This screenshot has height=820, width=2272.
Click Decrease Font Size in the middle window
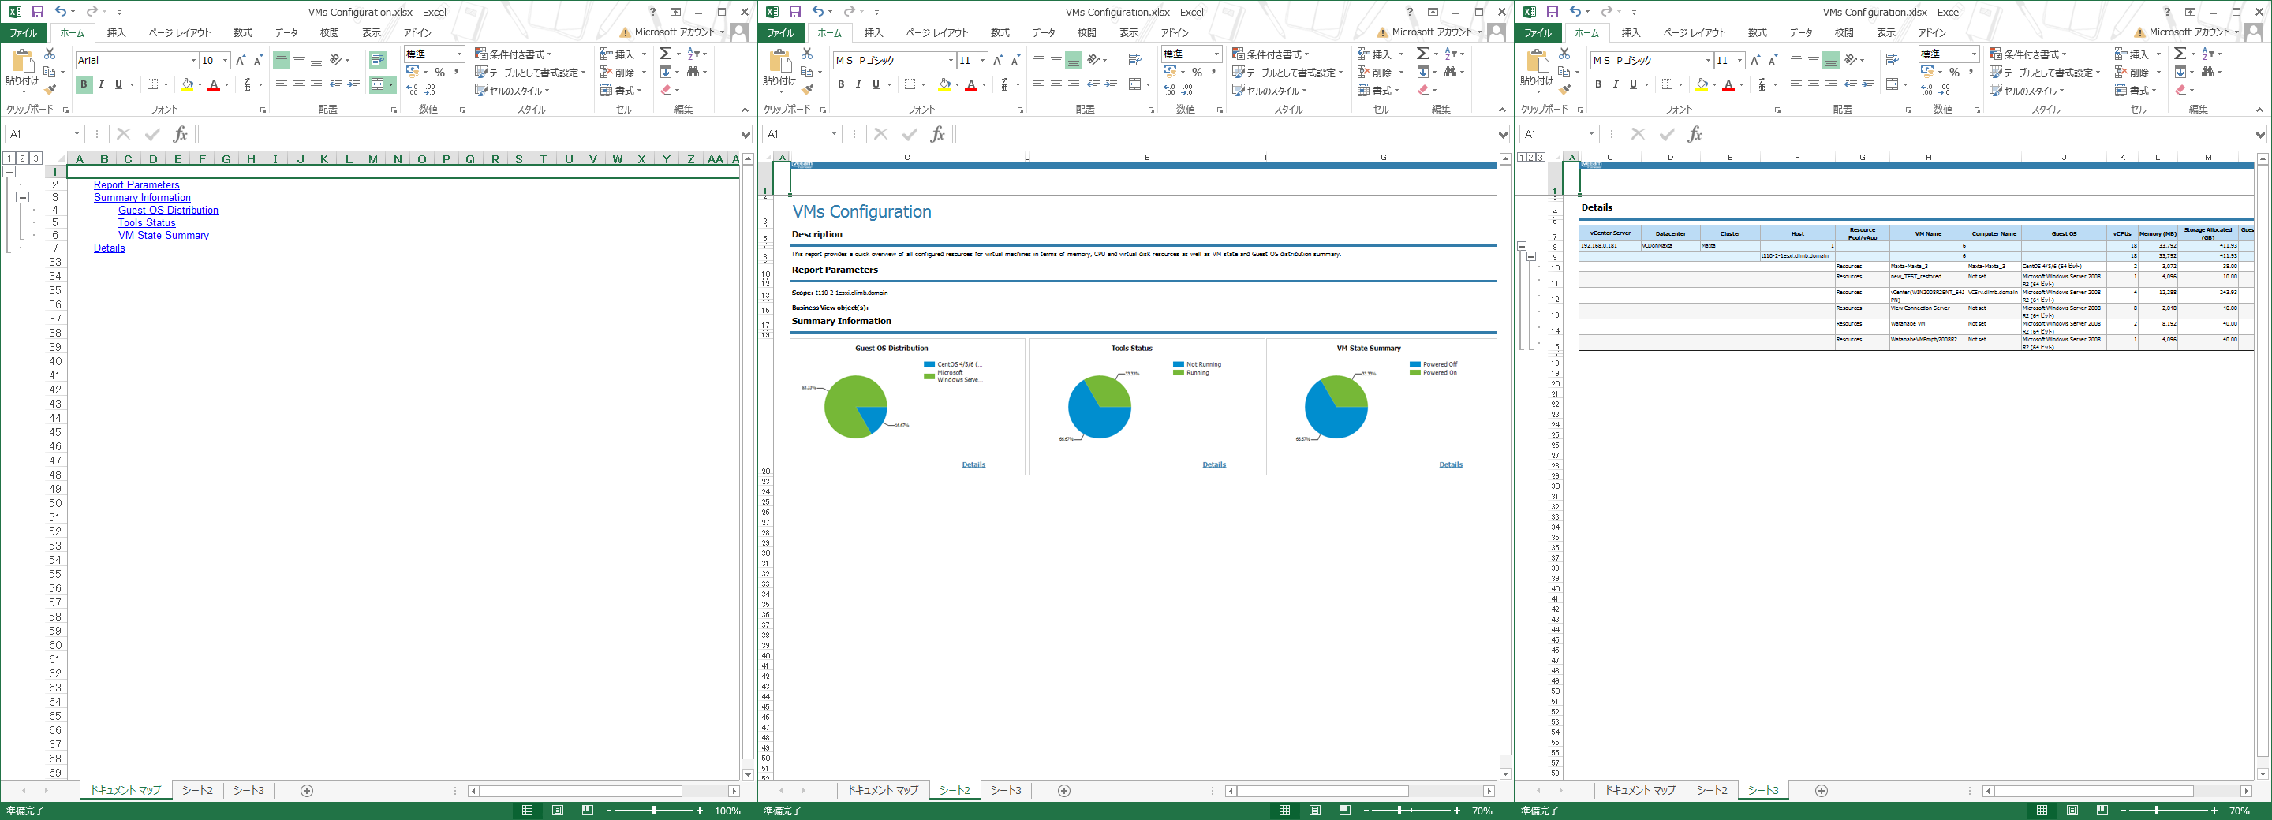point(1015,60)
